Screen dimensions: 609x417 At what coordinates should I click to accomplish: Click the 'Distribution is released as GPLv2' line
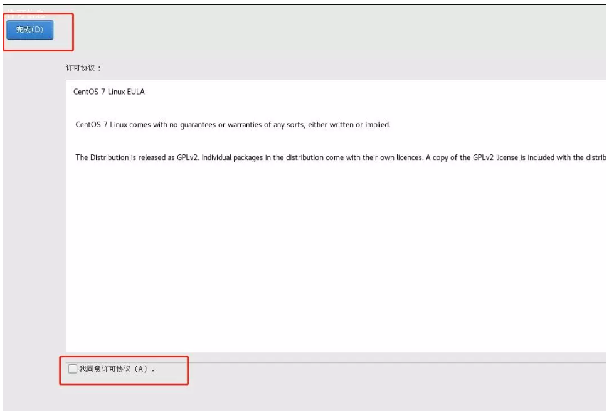pyautogui.click(x=137, y=157)
